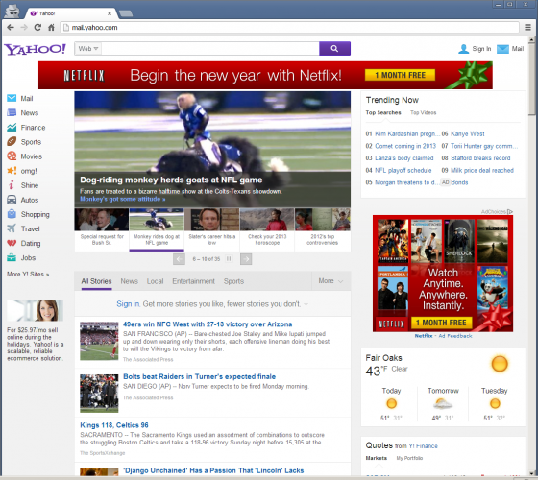Image resolution: width=538 pixels, height=480 pixels.
Task: Click into the Yahoo search box
Action: pos(210,49)
